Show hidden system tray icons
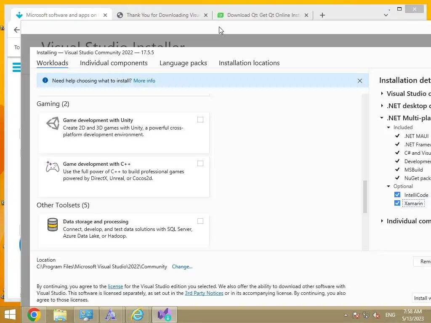The width and height of the screenshot is (431, 323). point(346,315)
